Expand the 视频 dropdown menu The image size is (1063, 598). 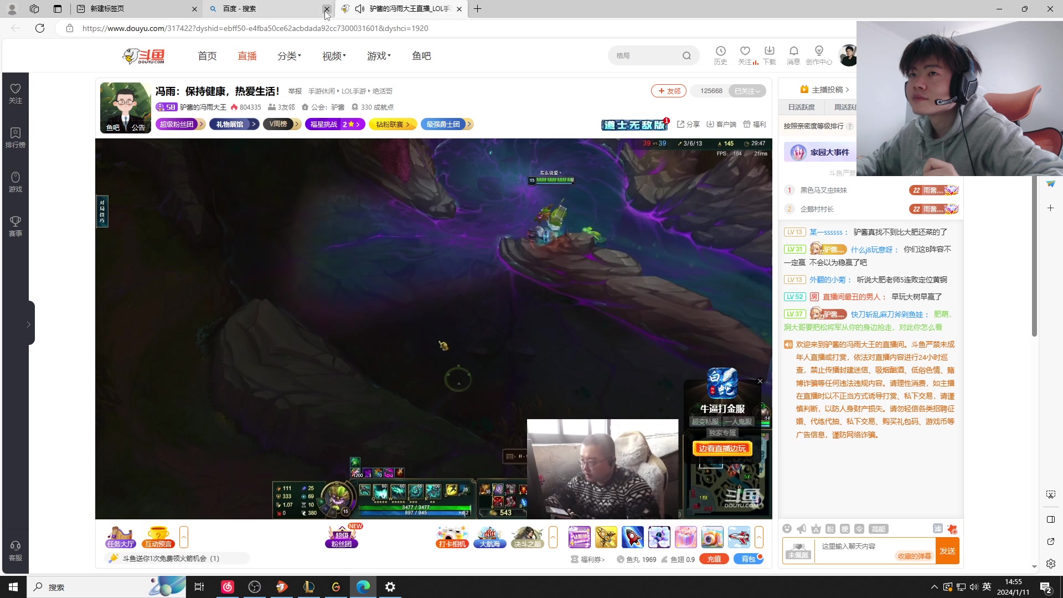[334, 56]
